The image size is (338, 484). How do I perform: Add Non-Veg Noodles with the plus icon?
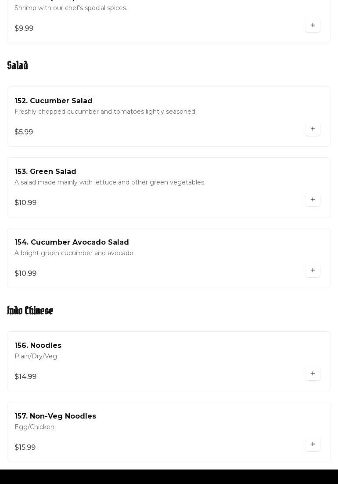(313, 444)
